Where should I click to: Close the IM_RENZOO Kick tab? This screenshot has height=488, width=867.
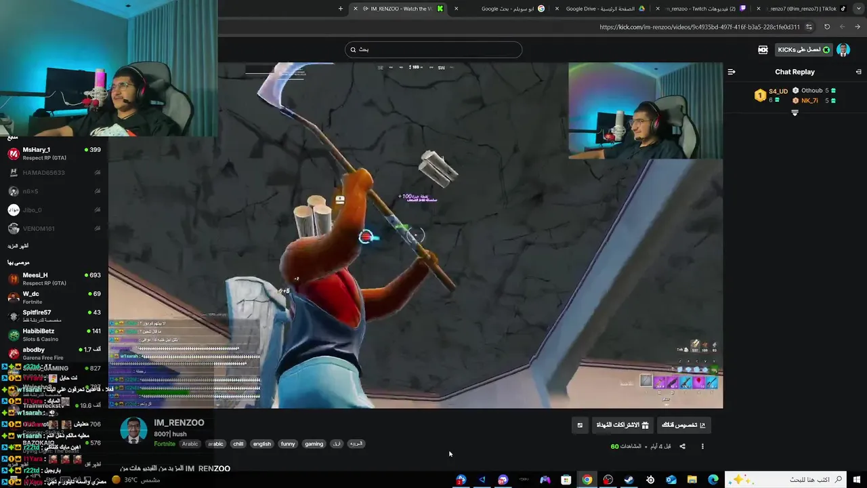(355, 9)
